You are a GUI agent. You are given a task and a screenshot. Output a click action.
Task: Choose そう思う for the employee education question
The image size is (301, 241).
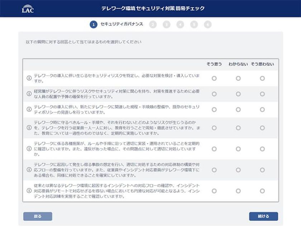pyautogui.click(x=214, y=128)
